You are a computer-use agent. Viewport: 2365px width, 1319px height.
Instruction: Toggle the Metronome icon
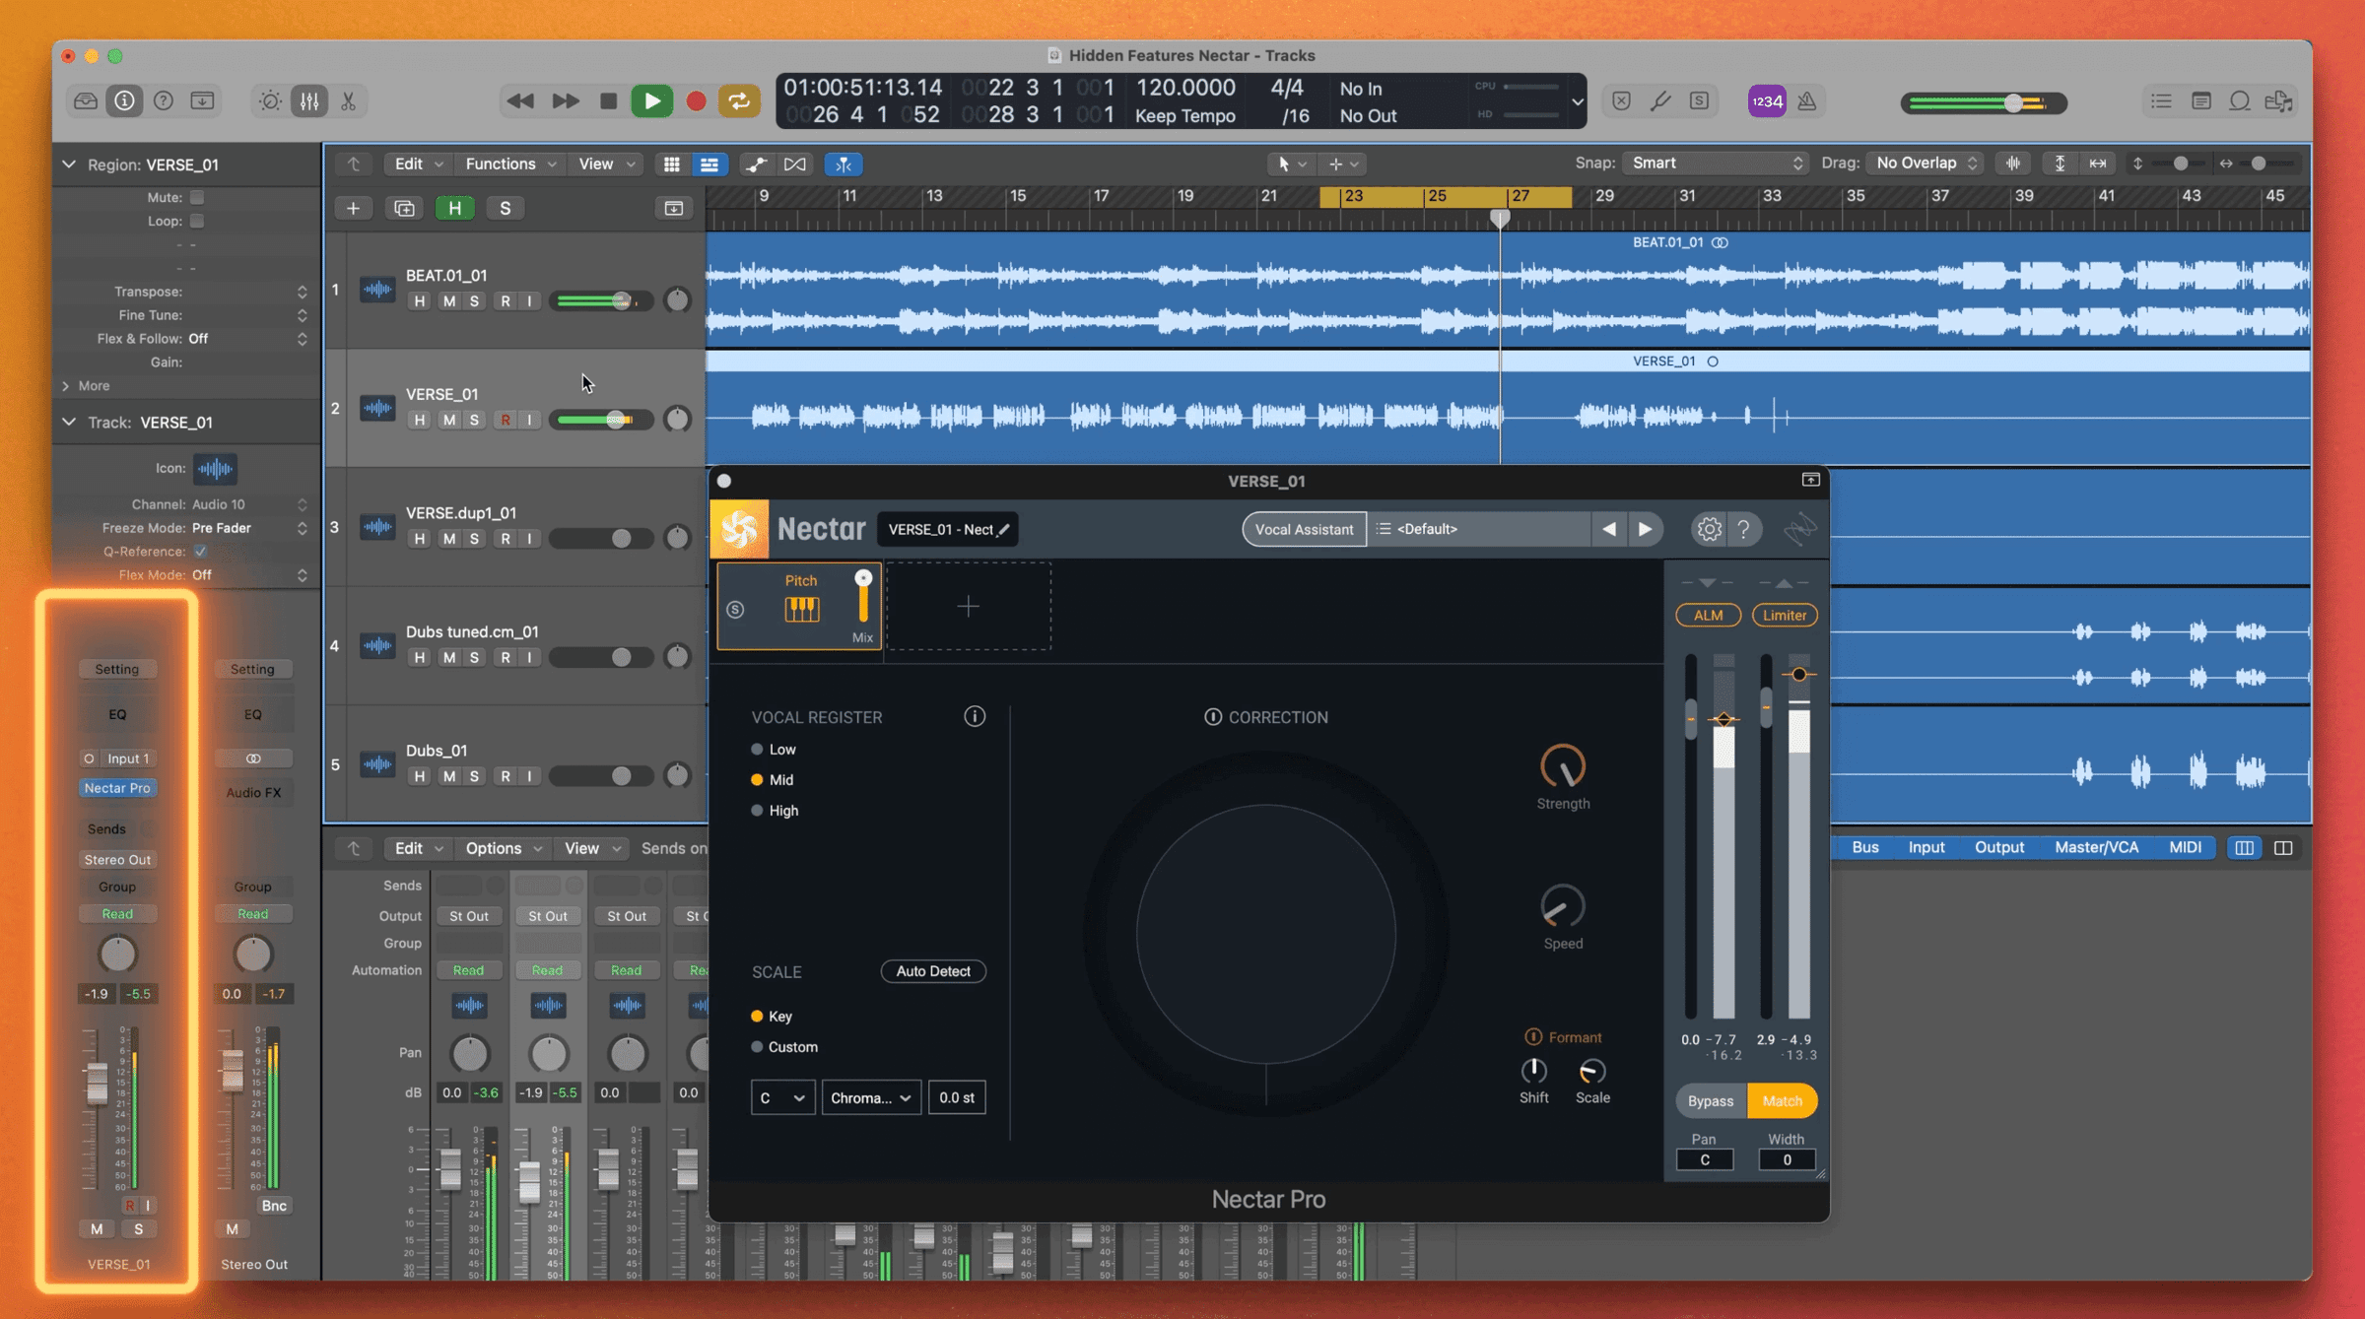coord(1807,100)
